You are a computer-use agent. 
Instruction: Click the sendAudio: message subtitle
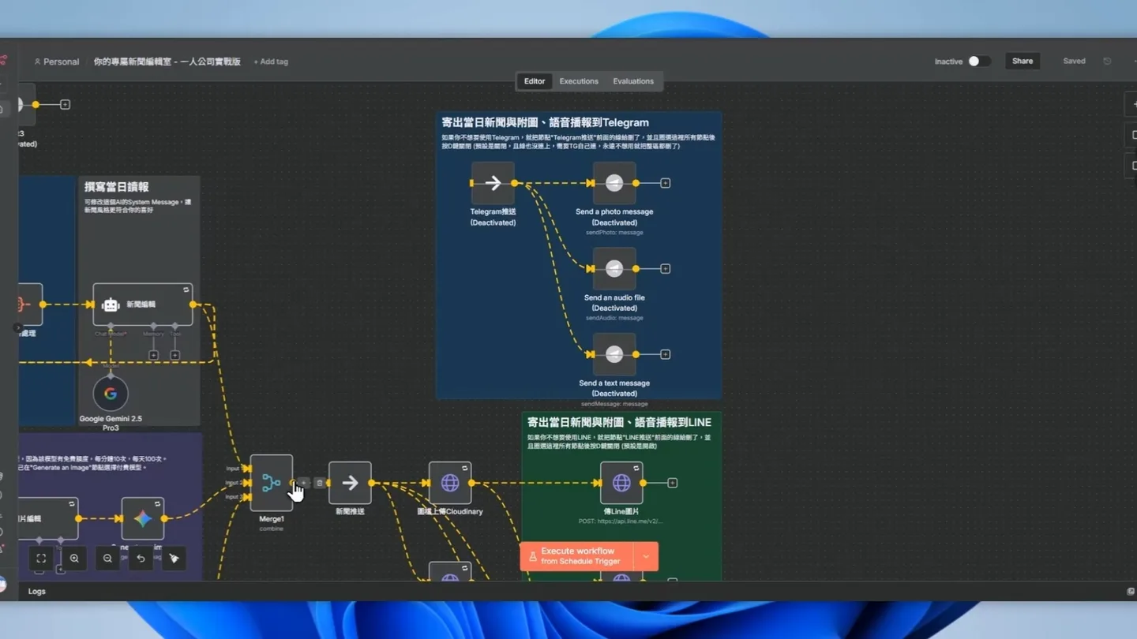(614, 318)
